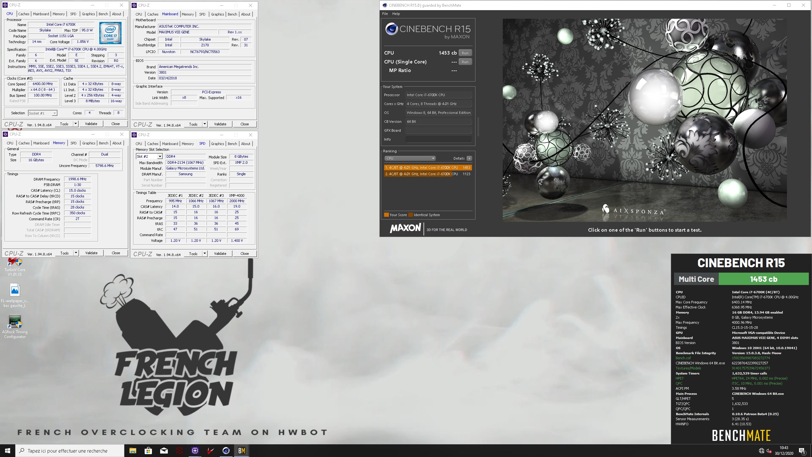Click BIOS Version value 3801 in Mainboard window

(205, 72)
